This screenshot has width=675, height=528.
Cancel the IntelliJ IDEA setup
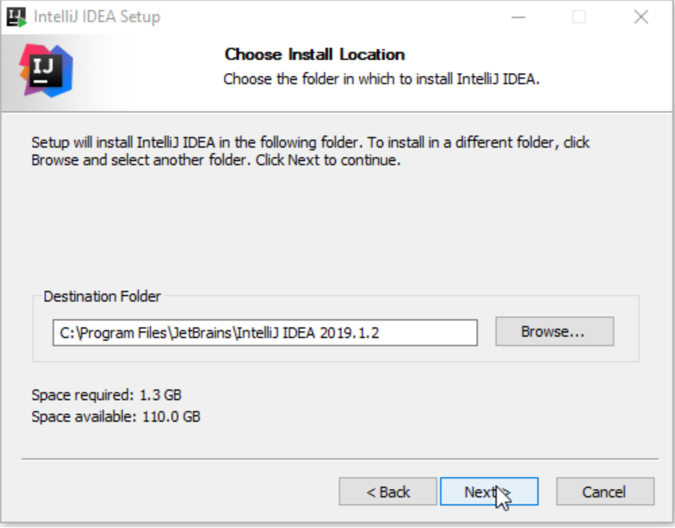605,492
